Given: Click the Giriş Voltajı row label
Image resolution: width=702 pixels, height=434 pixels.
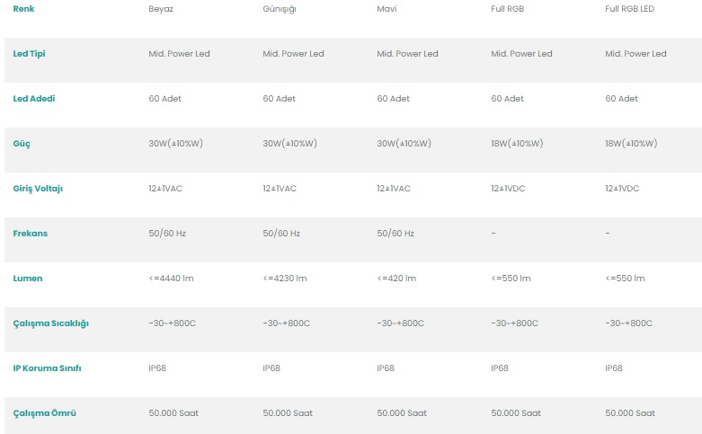Looking at the screenshot, I should [38, 189].
